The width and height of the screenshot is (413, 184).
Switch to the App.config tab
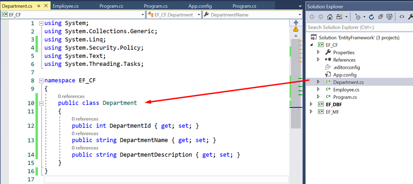pyautogui.click(x=200, y=6)
